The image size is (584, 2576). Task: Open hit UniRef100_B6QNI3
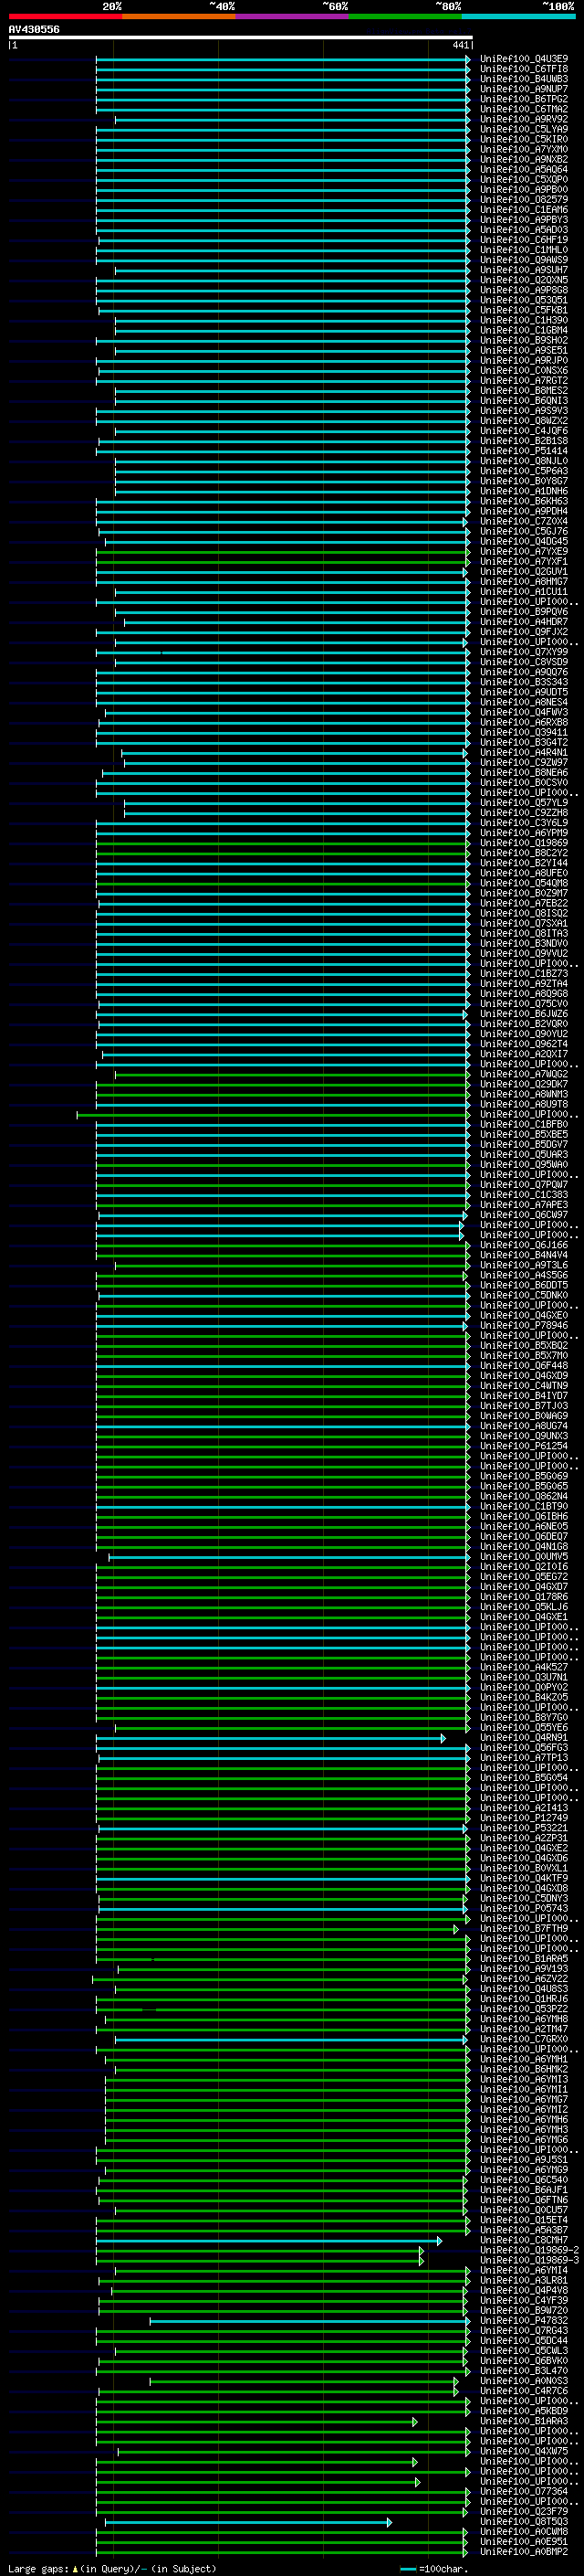pyautogui.click(x=524, y=401)
